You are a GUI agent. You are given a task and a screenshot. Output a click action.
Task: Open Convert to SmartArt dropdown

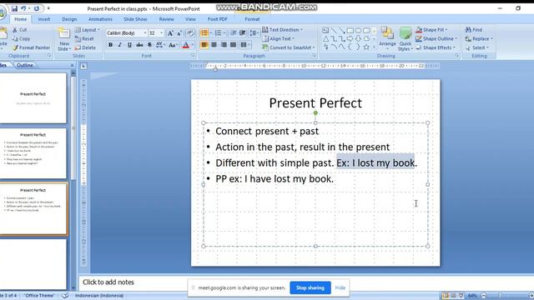pos(289,47)
